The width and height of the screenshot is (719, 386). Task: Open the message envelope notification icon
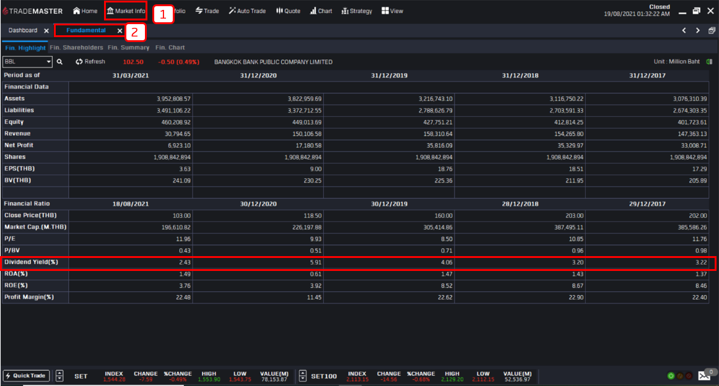coord(704,376)
